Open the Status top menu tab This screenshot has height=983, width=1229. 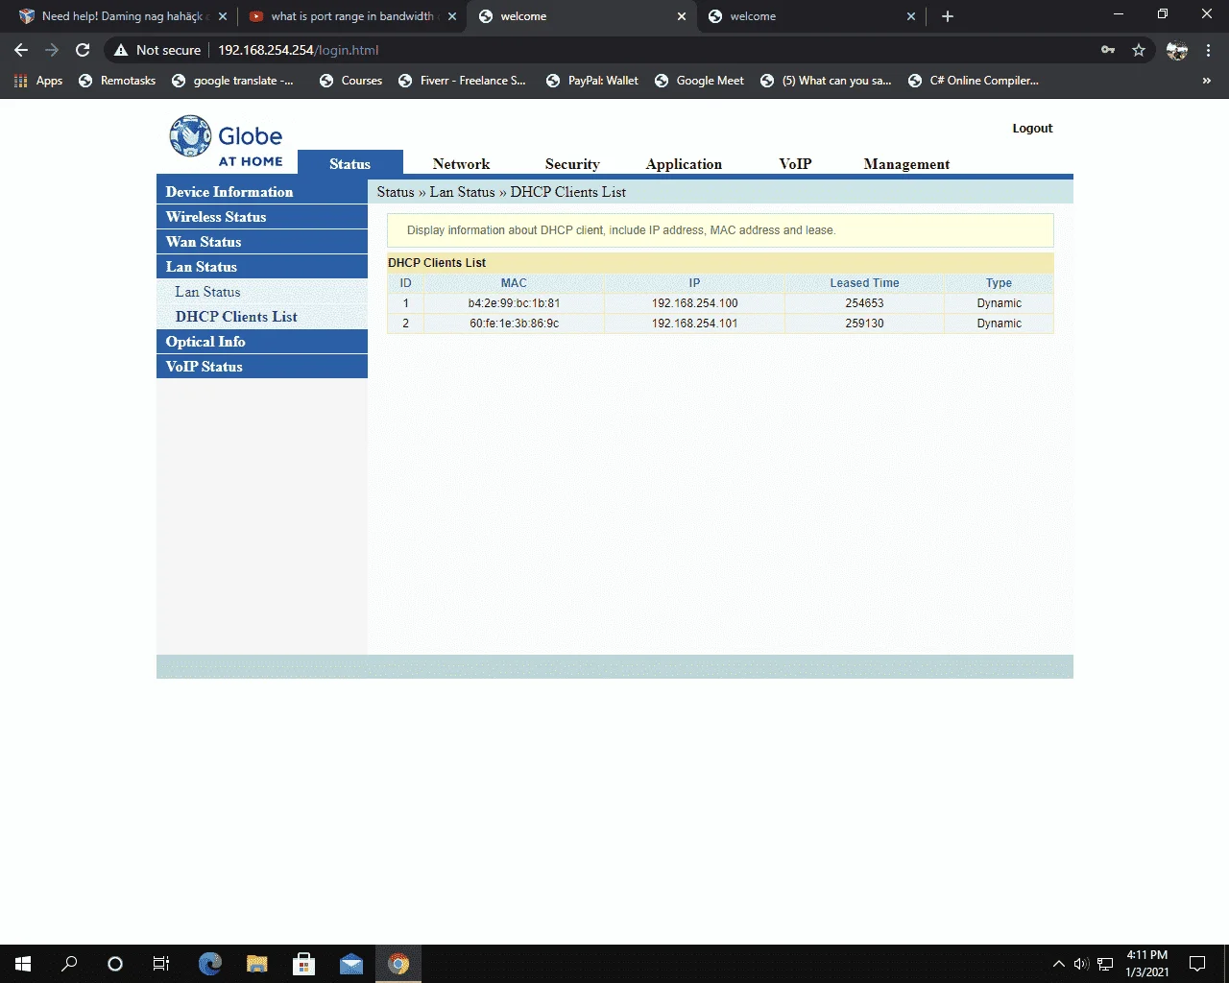click(x=349, y=164)
